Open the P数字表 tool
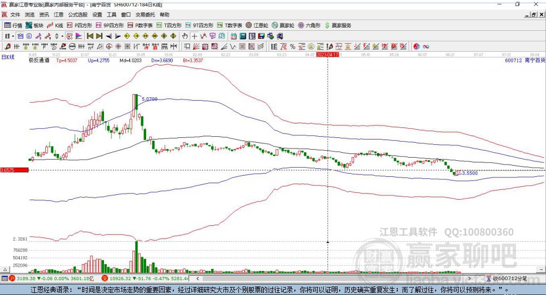546x295 pixels. pos(140,26)
